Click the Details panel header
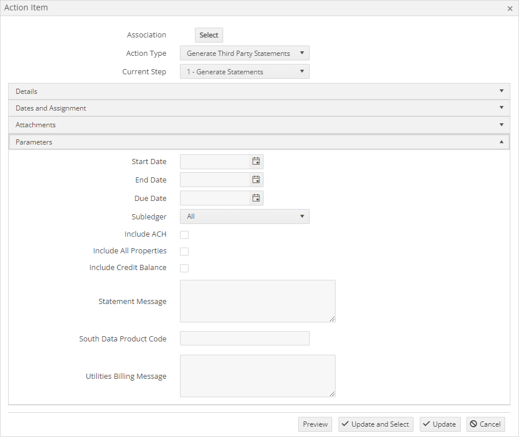Image resolution: width=519 pixels, height=437 pixels. click(x=259, y=91)
